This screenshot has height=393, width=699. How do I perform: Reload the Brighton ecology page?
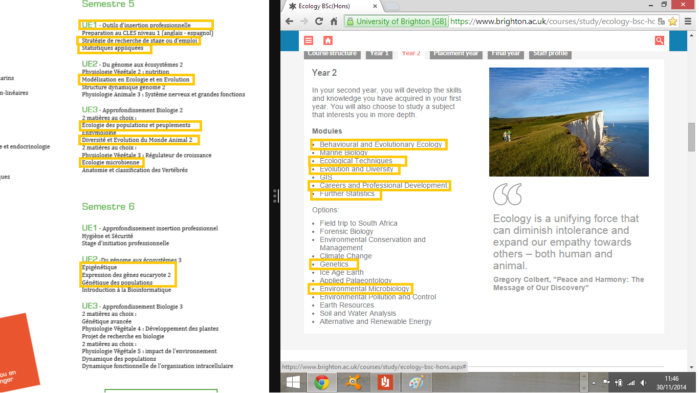[319, 21]
